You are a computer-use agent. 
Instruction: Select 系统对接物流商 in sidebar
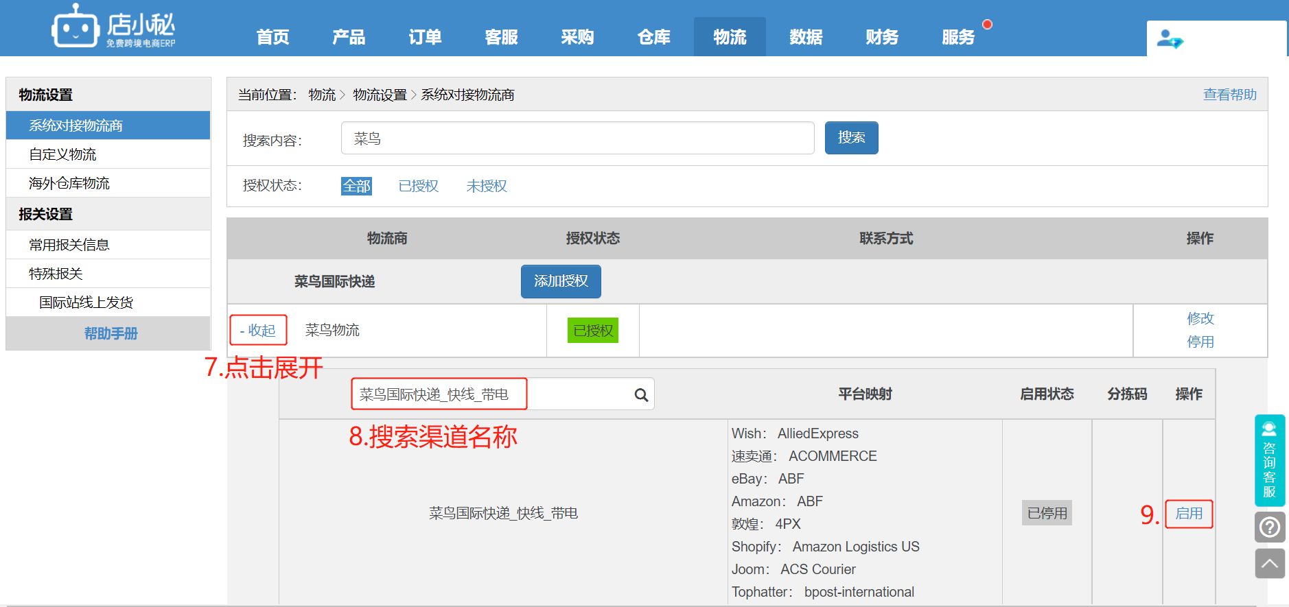tap(108, 126)
